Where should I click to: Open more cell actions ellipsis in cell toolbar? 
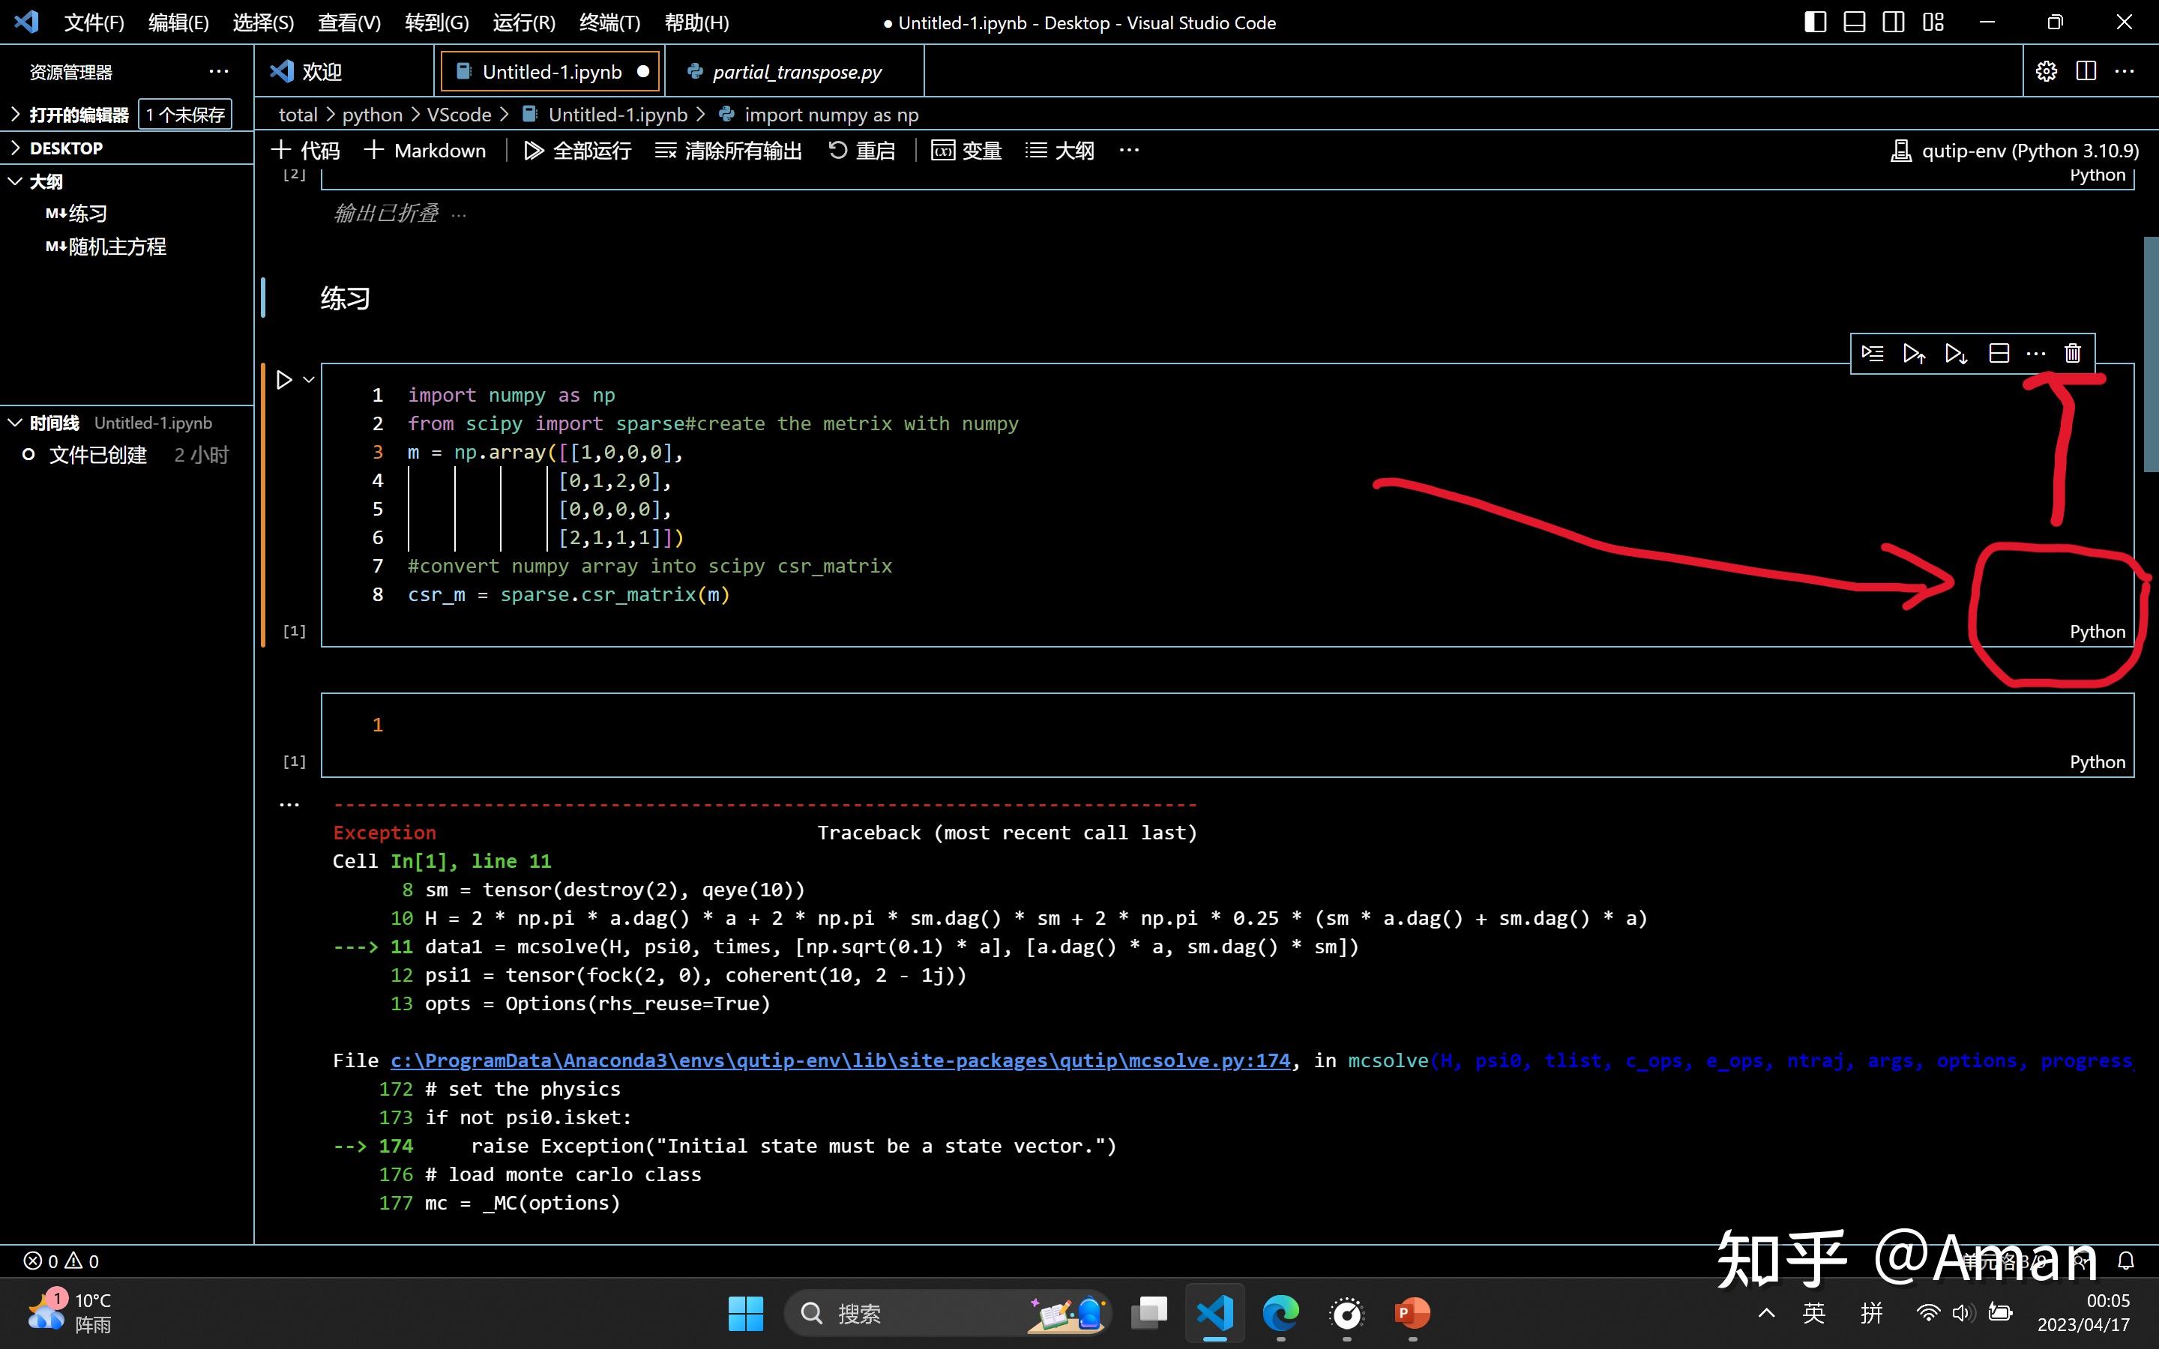(x=2036, y=353)
